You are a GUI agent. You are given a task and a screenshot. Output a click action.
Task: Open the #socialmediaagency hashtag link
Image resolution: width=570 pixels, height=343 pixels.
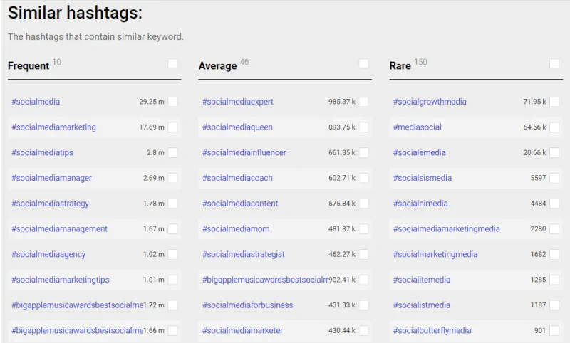click(48, 254)
